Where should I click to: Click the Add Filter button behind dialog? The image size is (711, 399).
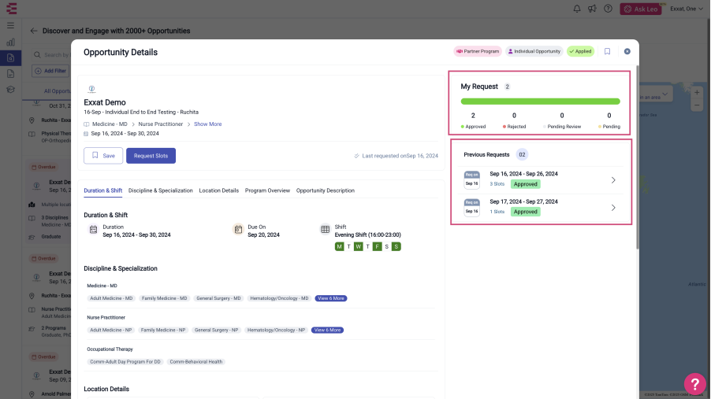coord(50,71)
